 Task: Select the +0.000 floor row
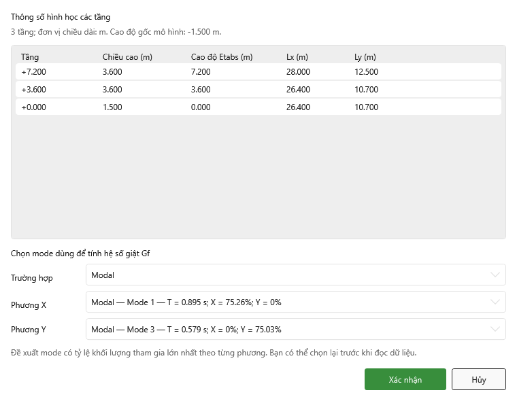point(258,107)
